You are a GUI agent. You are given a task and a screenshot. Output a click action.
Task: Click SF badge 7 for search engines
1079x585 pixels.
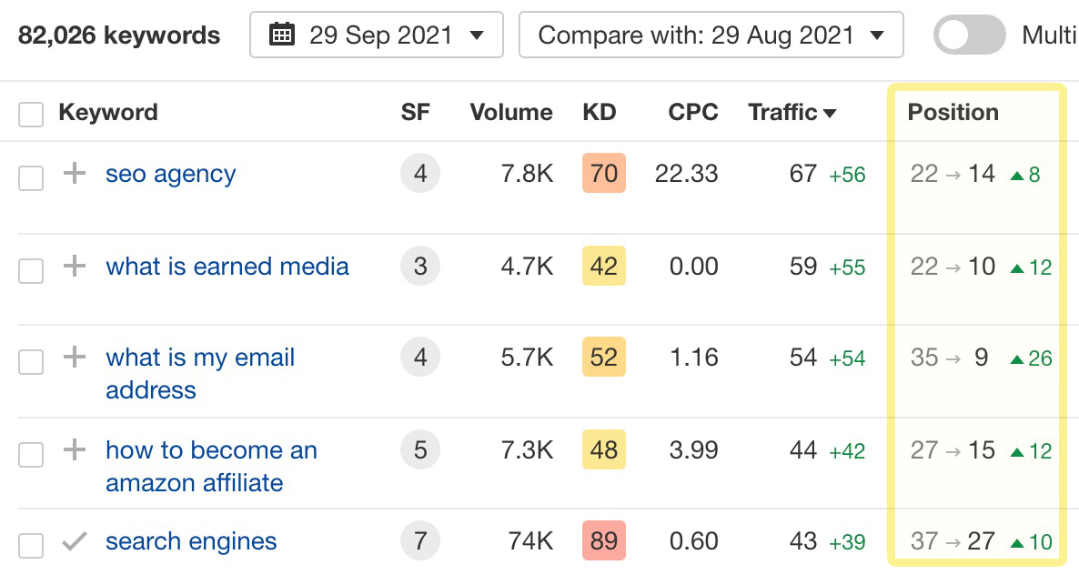(419, 541)
